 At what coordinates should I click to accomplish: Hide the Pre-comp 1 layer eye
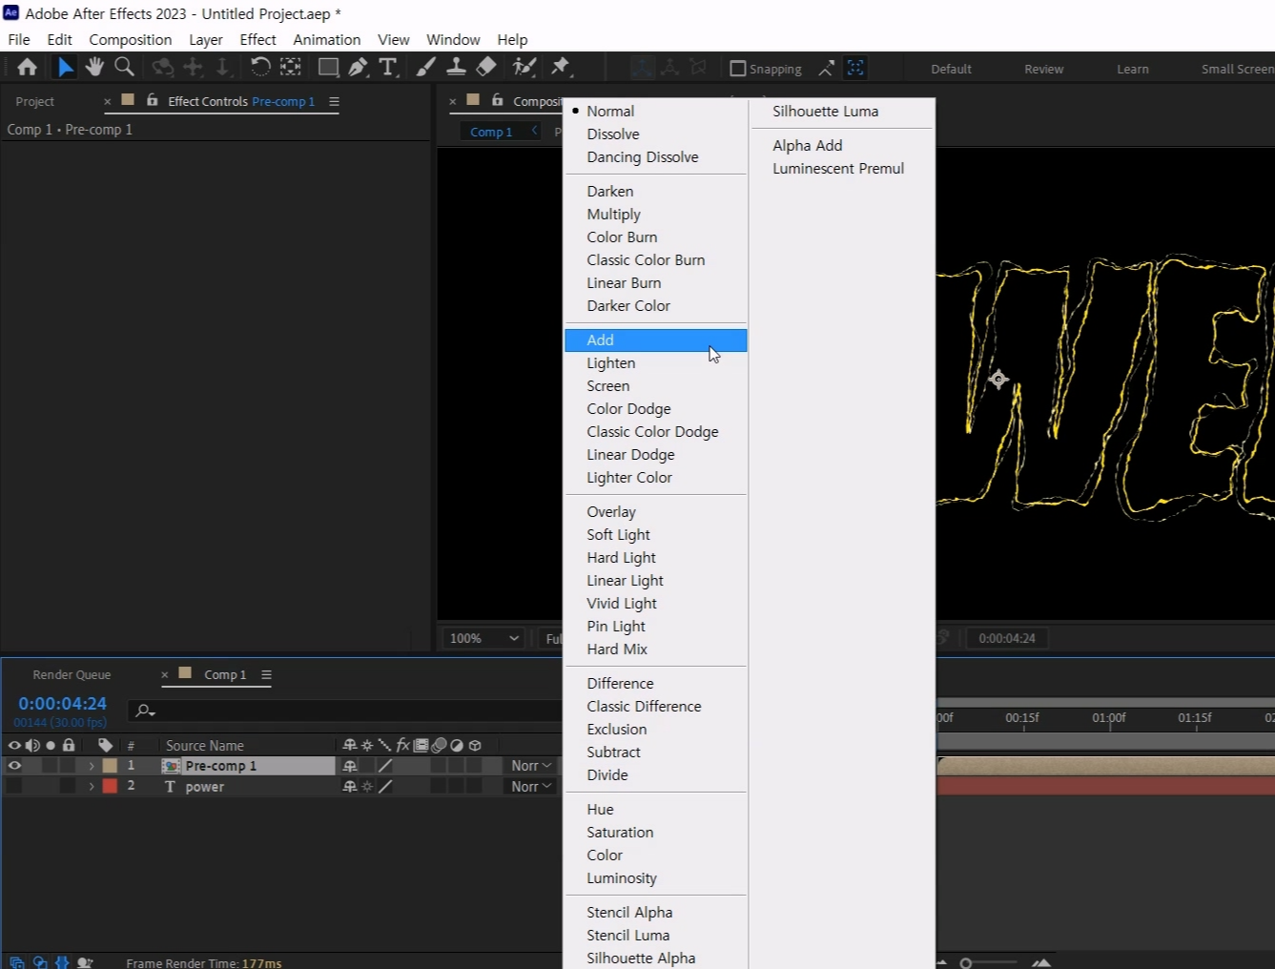(x=14, y=766)
